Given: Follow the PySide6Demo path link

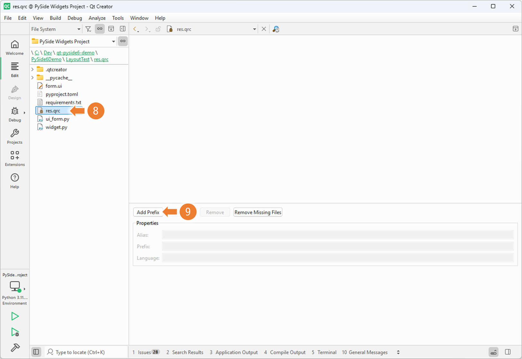Looking at the screenshot, I should pos(46,59).
